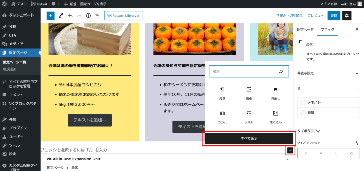Open すべての再利用ブロックを管理
Image resolution: width=364 pixels, height=171 pixels.
point(20,84)
